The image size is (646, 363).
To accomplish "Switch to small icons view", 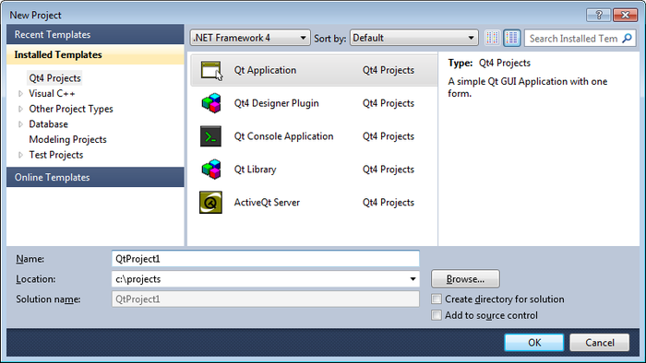I will coord(492,38).
